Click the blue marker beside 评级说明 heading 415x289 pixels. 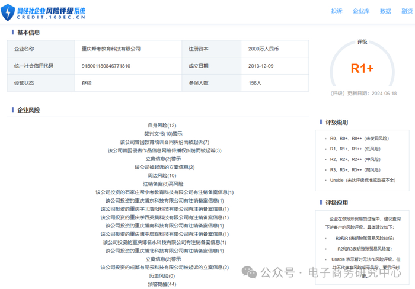(321, 123)
